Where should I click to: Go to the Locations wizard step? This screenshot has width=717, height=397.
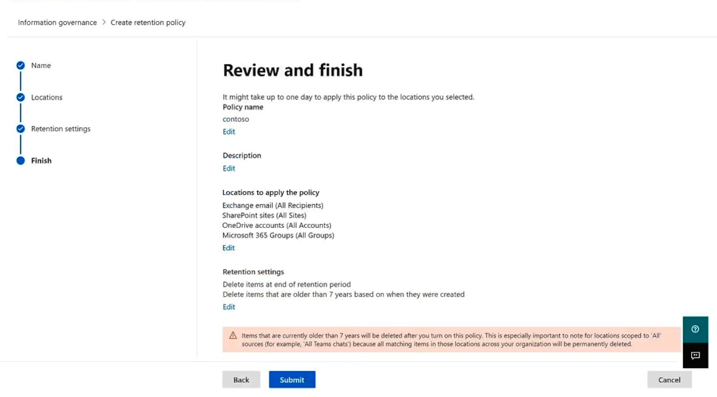pyautogui.click(x=47, y=97)
